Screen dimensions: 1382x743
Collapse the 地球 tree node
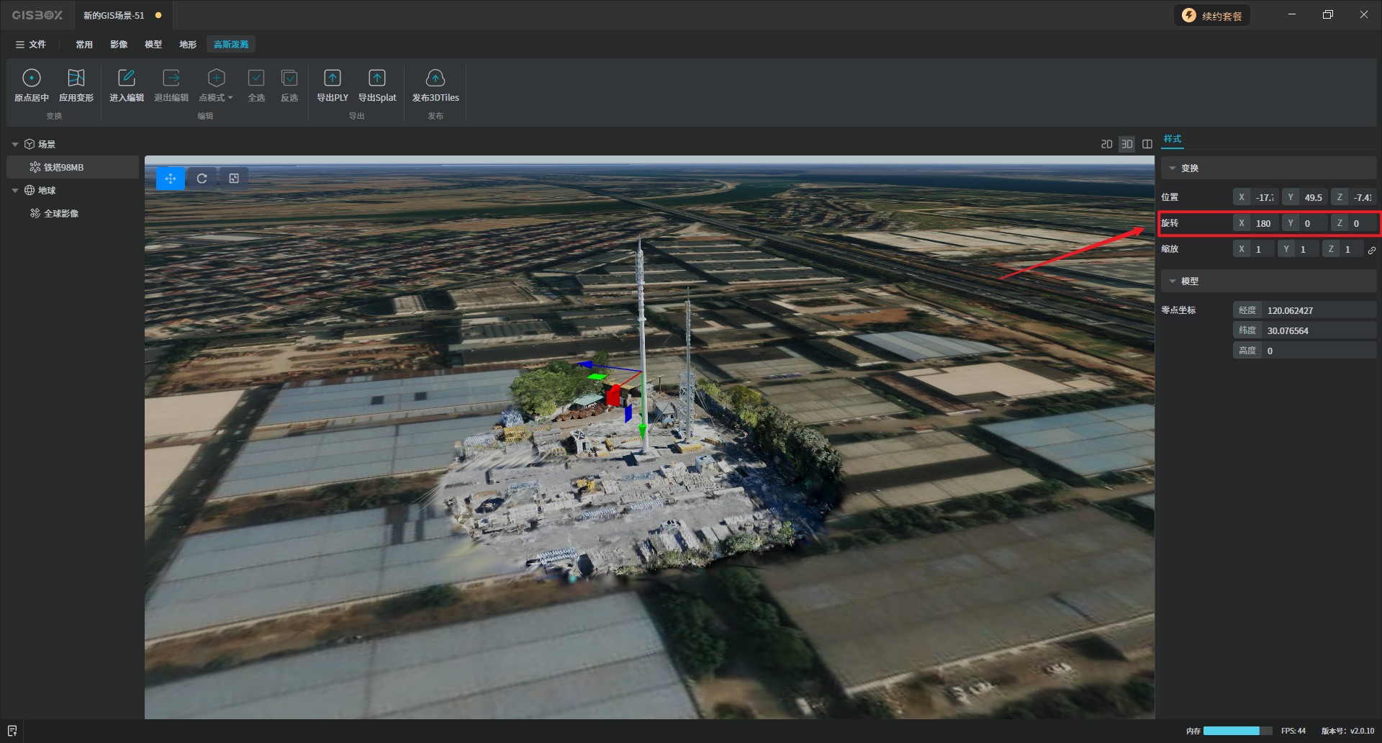coord(15,191)
